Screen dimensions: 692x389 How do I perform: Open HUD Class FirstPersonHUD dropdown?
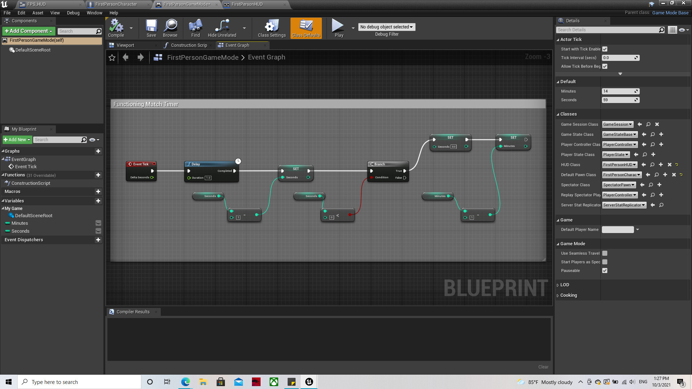tap(620, 165)
